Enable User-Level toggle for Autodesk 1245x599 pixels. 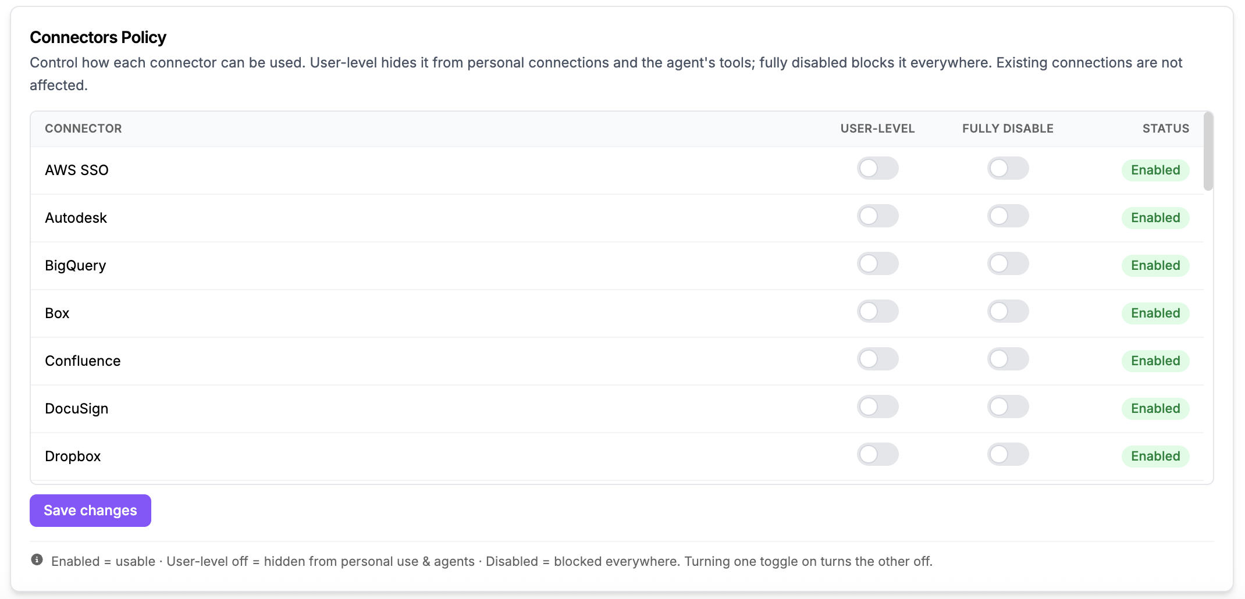[x=877, y=216]
